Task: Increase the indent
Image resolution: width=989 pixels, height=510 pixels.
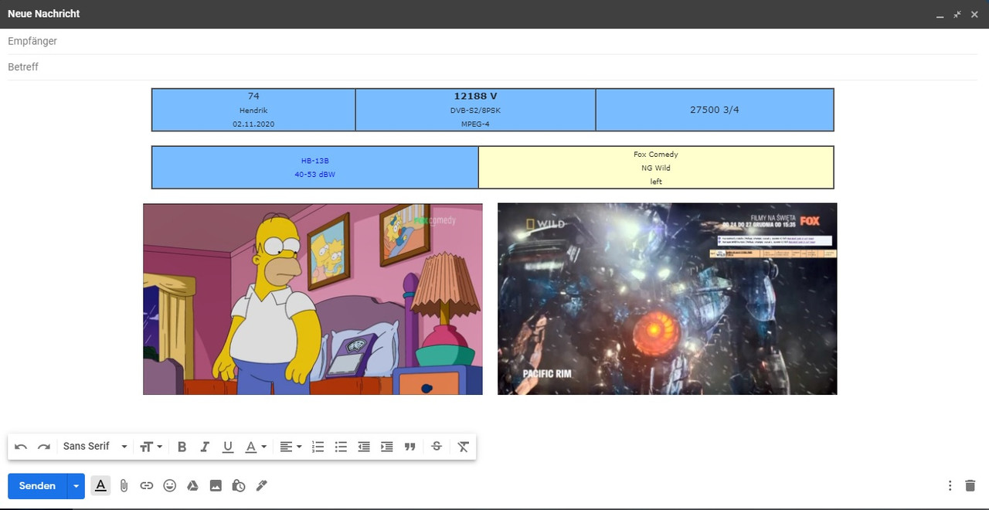Action: 387,447
